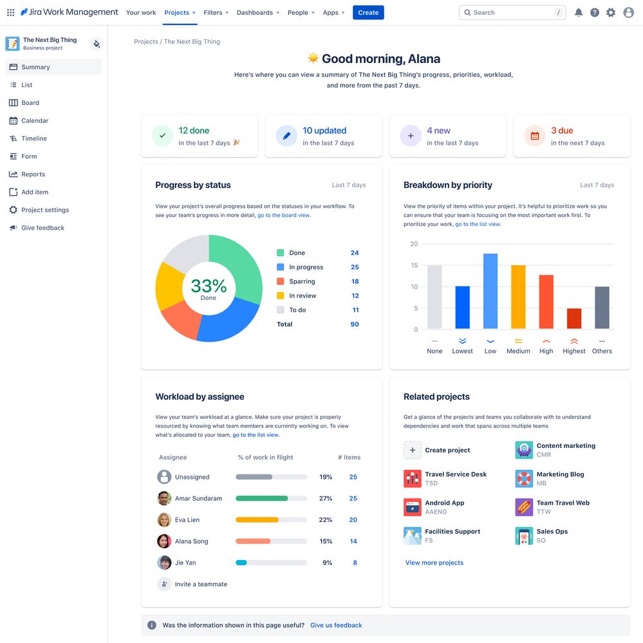Click the Team Travel Web project icon

524,507
